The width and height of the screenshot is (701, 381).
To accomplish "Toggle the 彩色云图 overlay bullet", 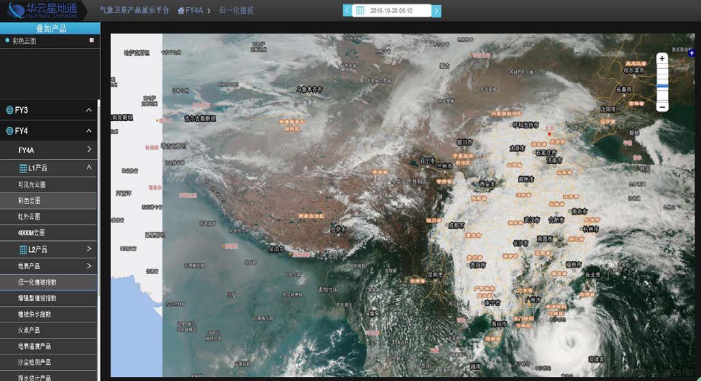I will click(x=7, y=41).
